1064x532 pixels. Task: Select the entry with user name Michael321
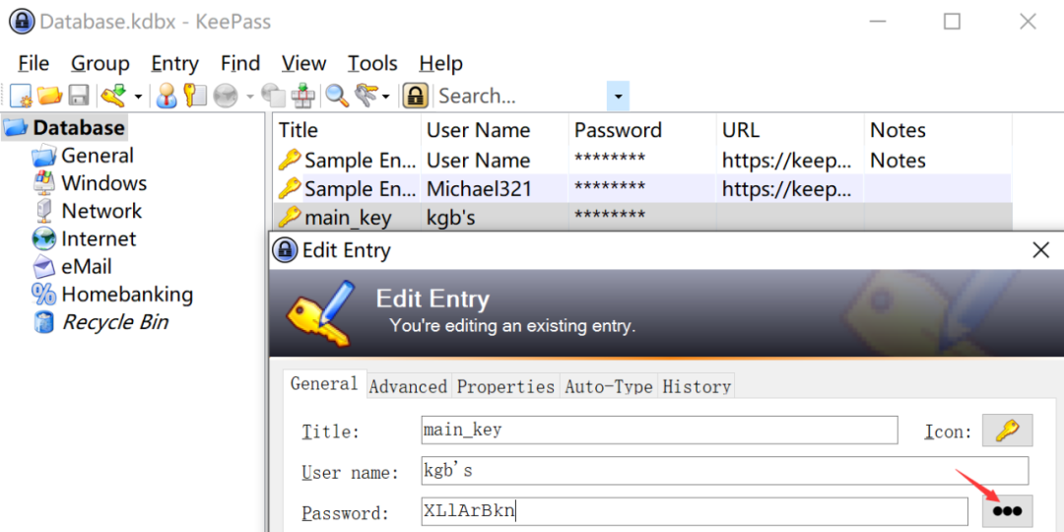(642, 188)
